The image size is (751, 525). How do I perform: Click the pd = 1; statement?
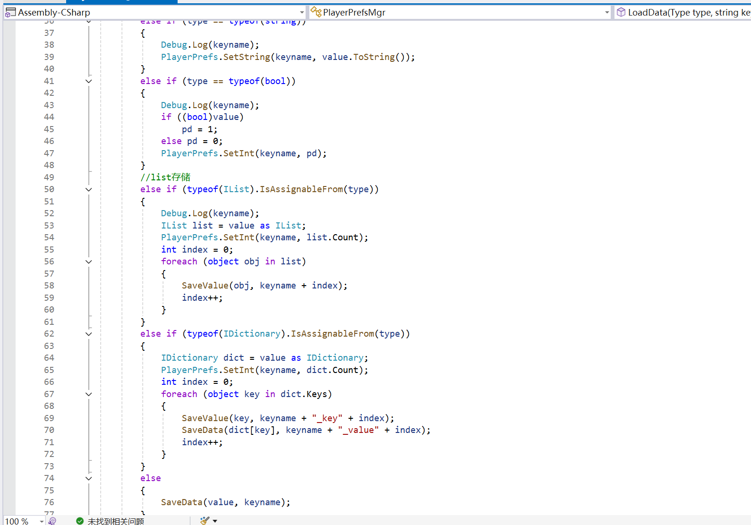point(200,129)
